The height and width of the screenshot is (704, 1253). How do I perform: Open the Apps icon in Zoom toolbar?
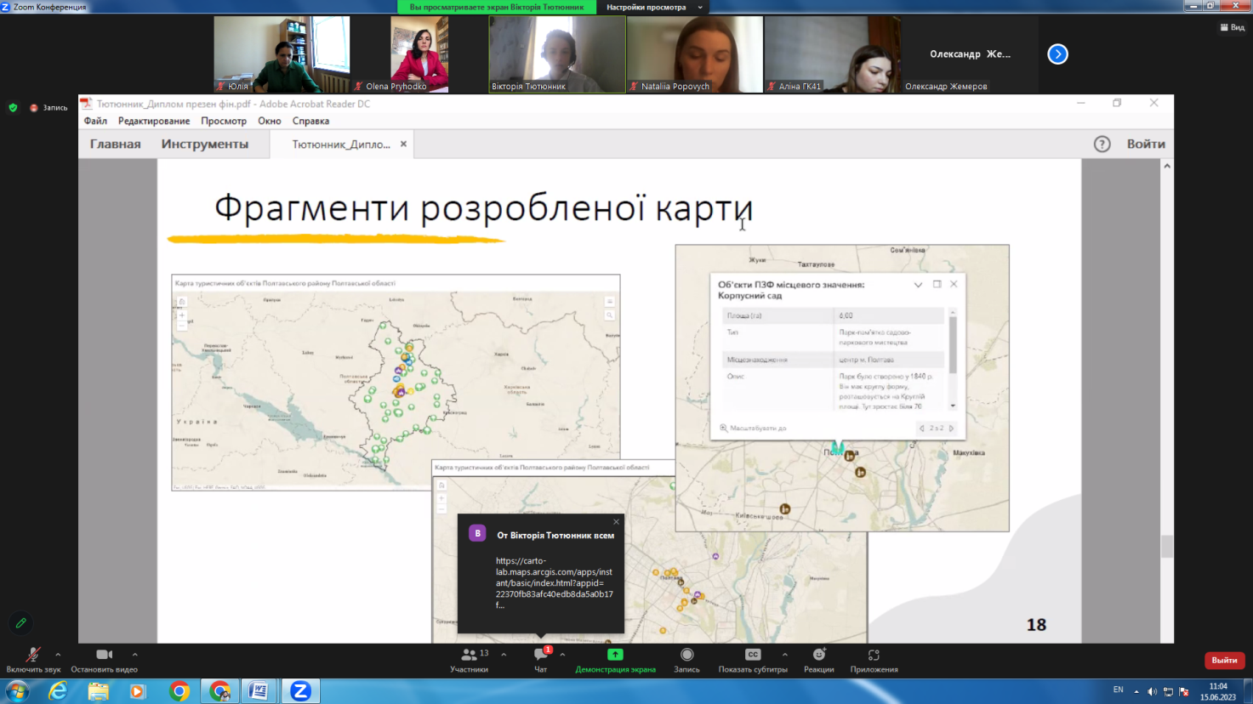point(874,656)
